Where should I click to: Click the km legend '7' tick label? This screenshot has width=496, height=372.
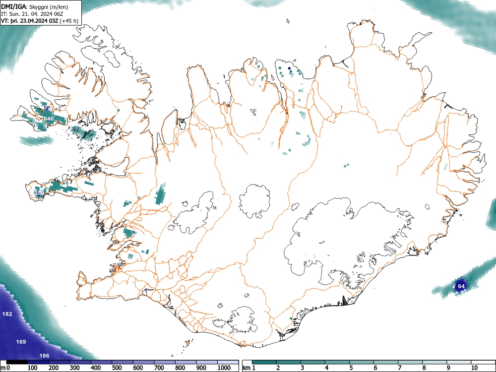[400, 368]
